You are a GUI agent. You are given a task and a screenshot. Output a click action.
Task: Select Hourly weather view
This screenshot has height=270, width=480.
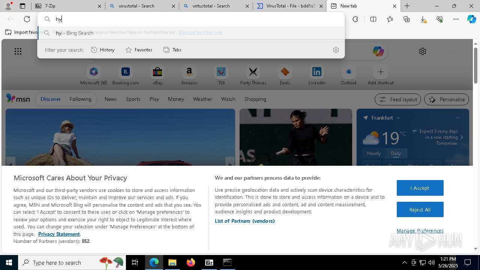[x=374, y=153]
